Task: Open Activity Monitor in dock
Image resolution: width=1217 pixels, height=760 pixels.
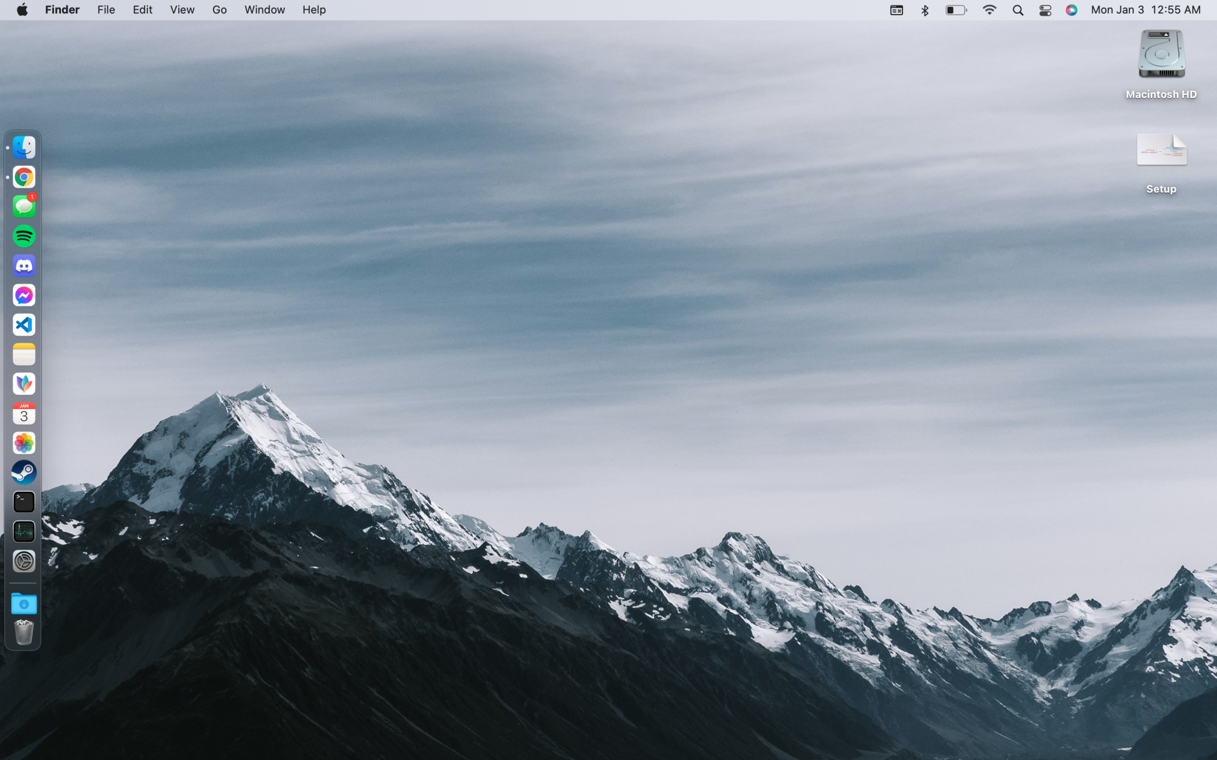Action: 24,531
